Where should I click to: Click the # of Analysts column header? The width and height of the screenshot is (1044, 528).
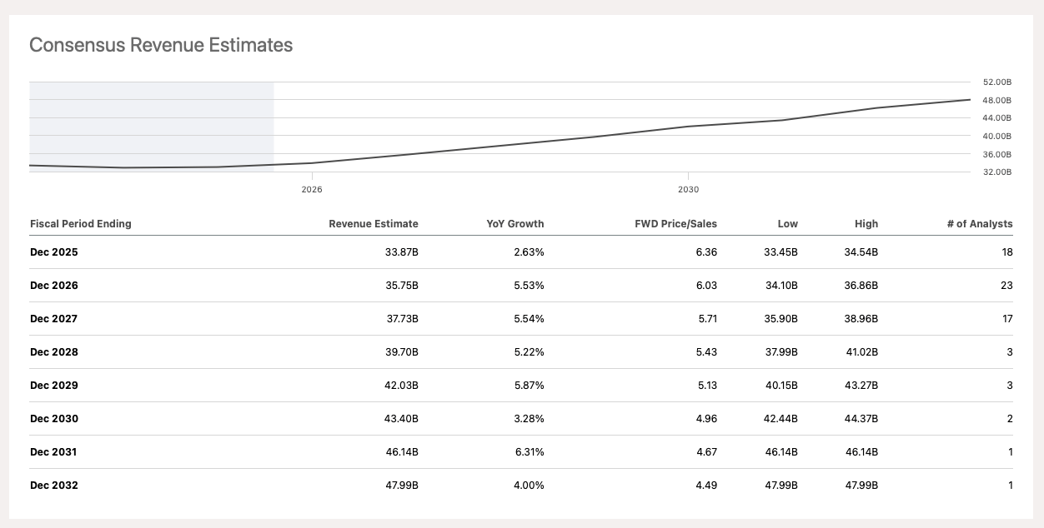point(980,224)
